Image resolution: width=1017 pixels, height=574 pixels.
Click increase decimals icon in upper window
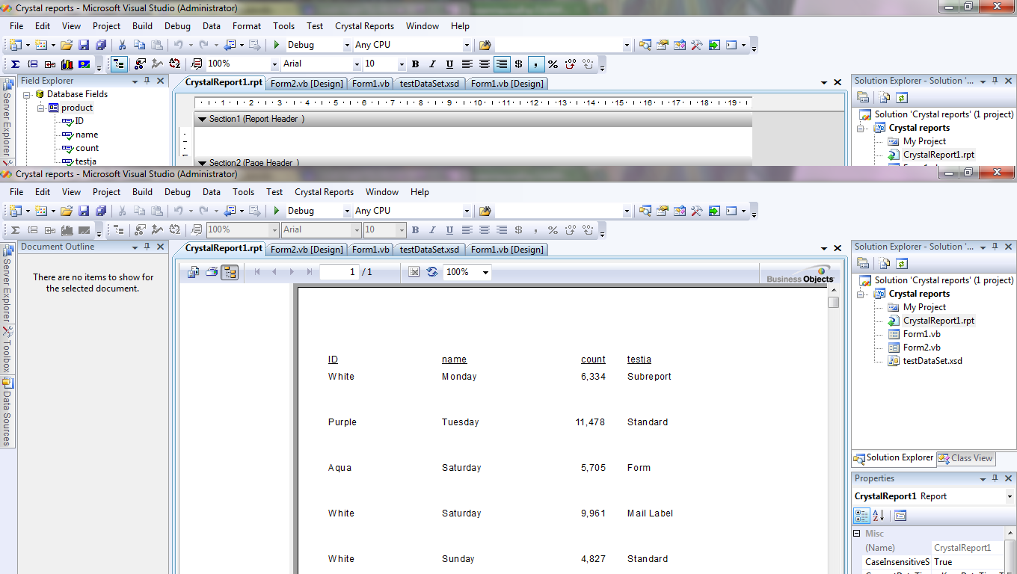571,64
